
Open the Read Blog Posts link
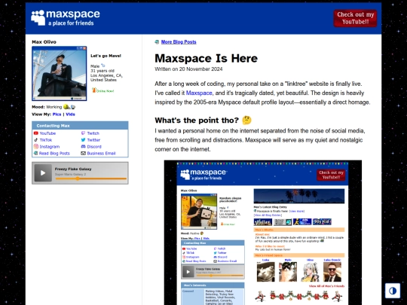point(54,154)
